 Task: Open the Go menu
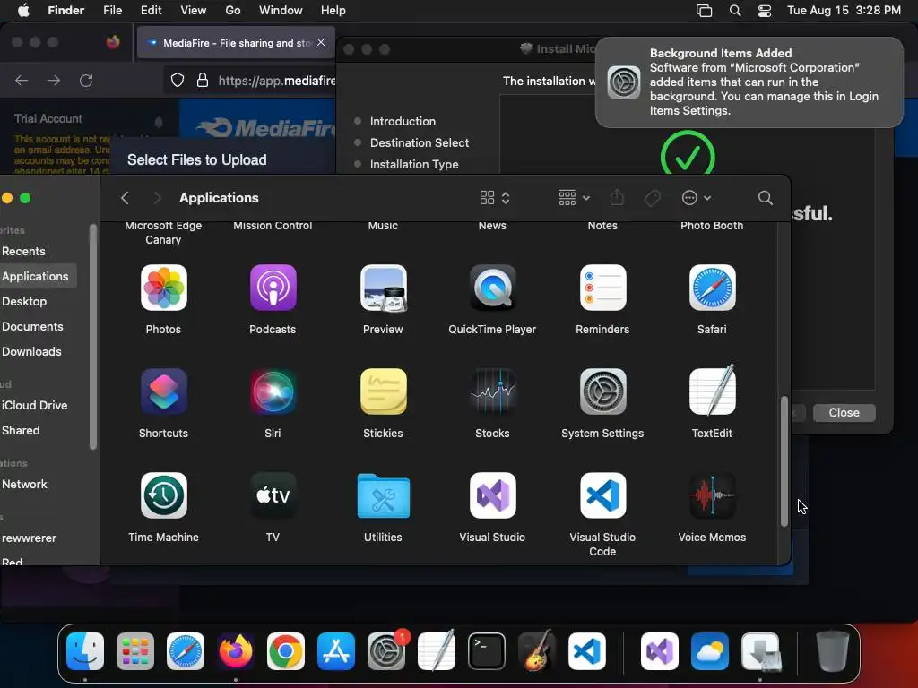click(x=232, y=11)
